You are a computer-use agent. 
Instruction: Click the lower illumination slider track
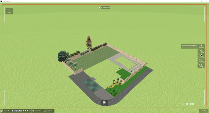point(189,47)
